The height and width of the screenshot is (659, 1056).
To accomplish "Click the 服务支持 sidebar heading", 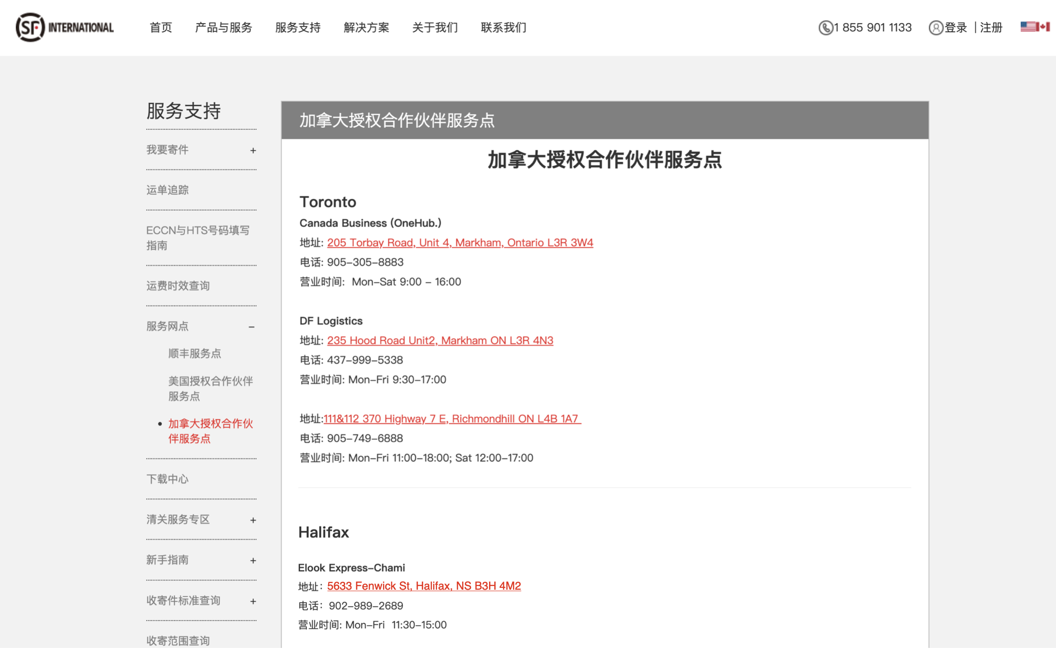I will click(x=183, y=111).
